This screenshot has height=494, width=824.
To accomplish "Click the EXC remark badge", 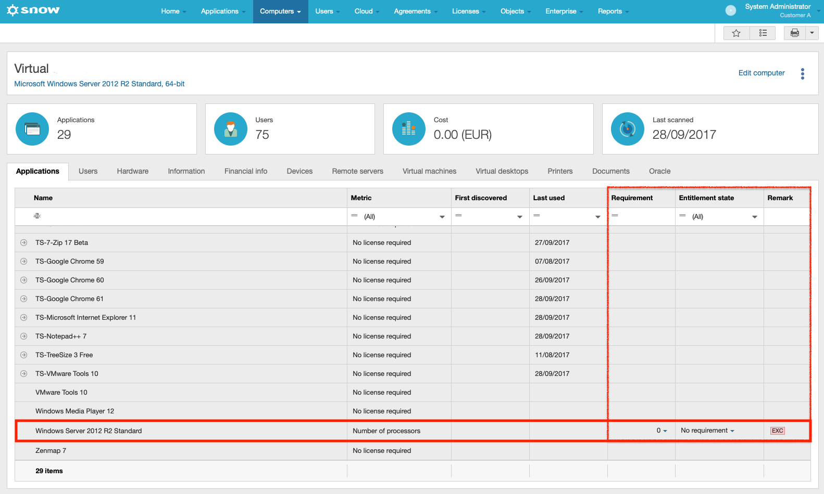I will coord(778,431).
